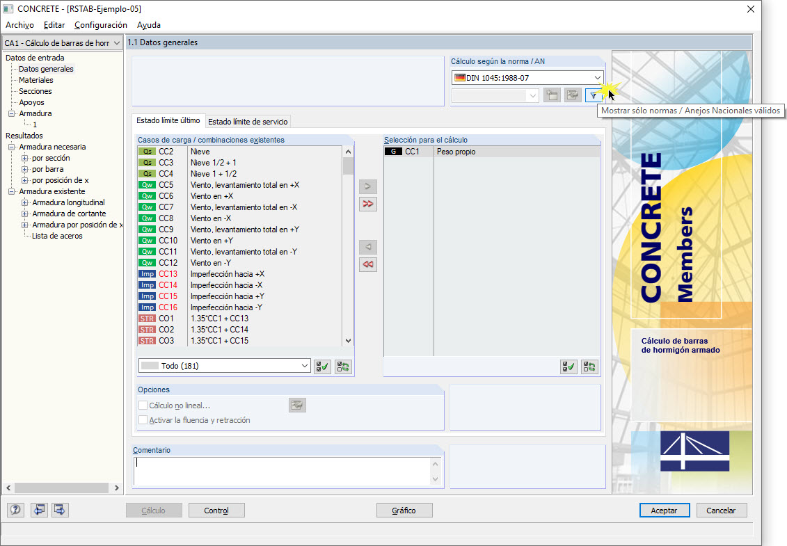Select Materiales in the navigator
Viewport: 787px width, 546px height.
tap(36, 80)
